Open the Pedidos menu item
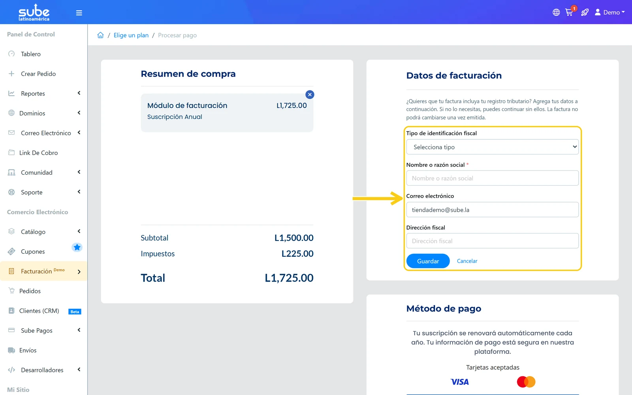Viewport: 632px width, 395px height. point(43,291)
